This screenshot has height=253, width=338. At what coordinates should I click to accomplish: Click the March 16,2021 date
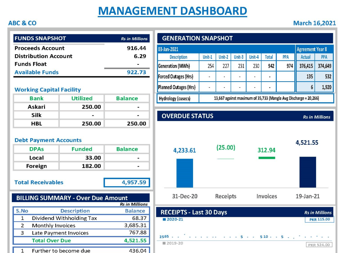314,23
